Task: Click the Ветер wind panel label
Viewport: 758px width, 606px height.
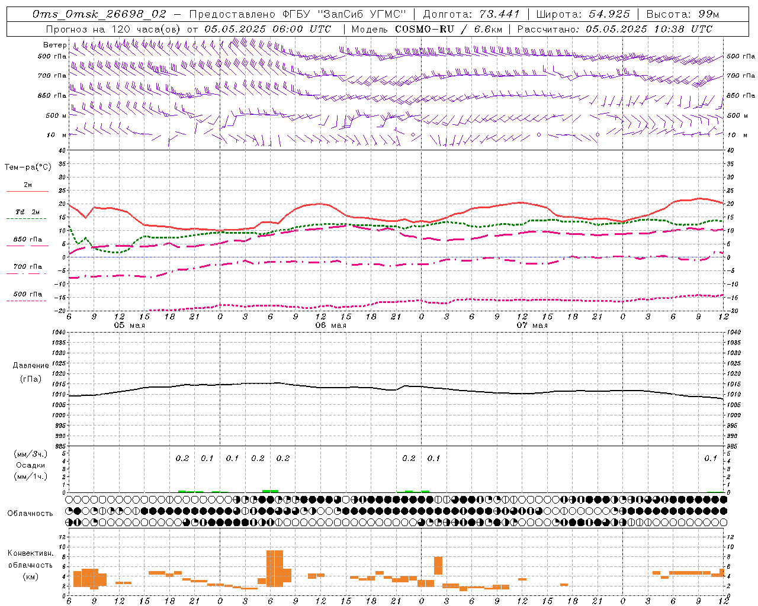Action: pos(54,45)
